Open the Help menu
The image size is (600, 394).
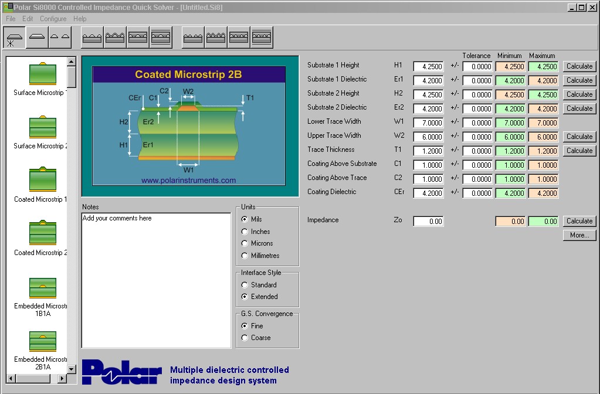tap(80, 19)
